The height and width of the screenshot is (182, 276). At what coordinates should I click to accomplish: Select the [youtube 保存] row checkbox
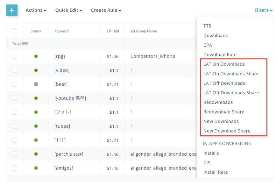click(15, 98)
